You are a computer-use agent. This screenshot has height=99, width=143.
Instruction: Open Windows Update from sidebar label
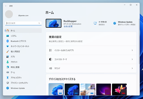click(18, 88)
